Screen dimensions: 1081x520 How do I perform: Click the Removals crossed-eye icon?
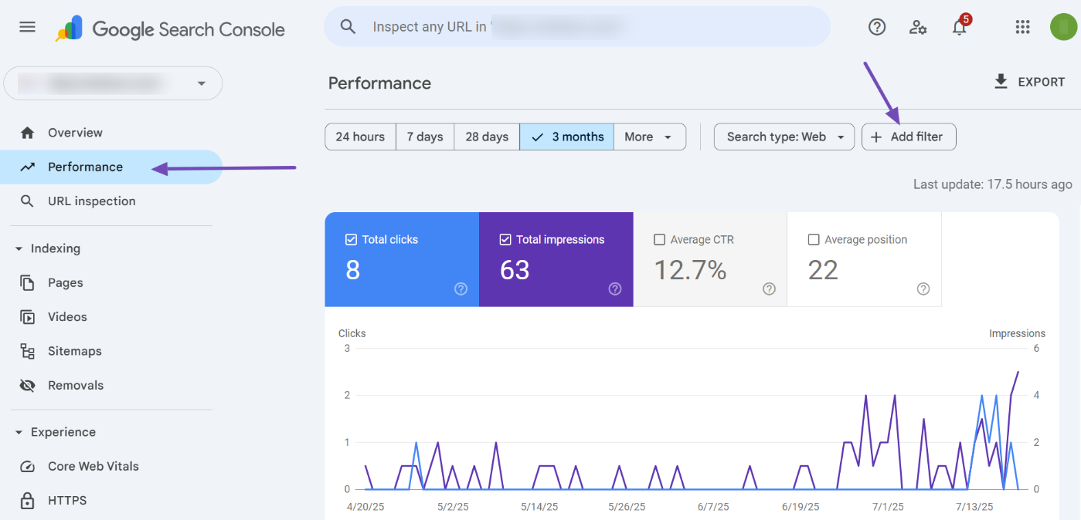point(28,386)
